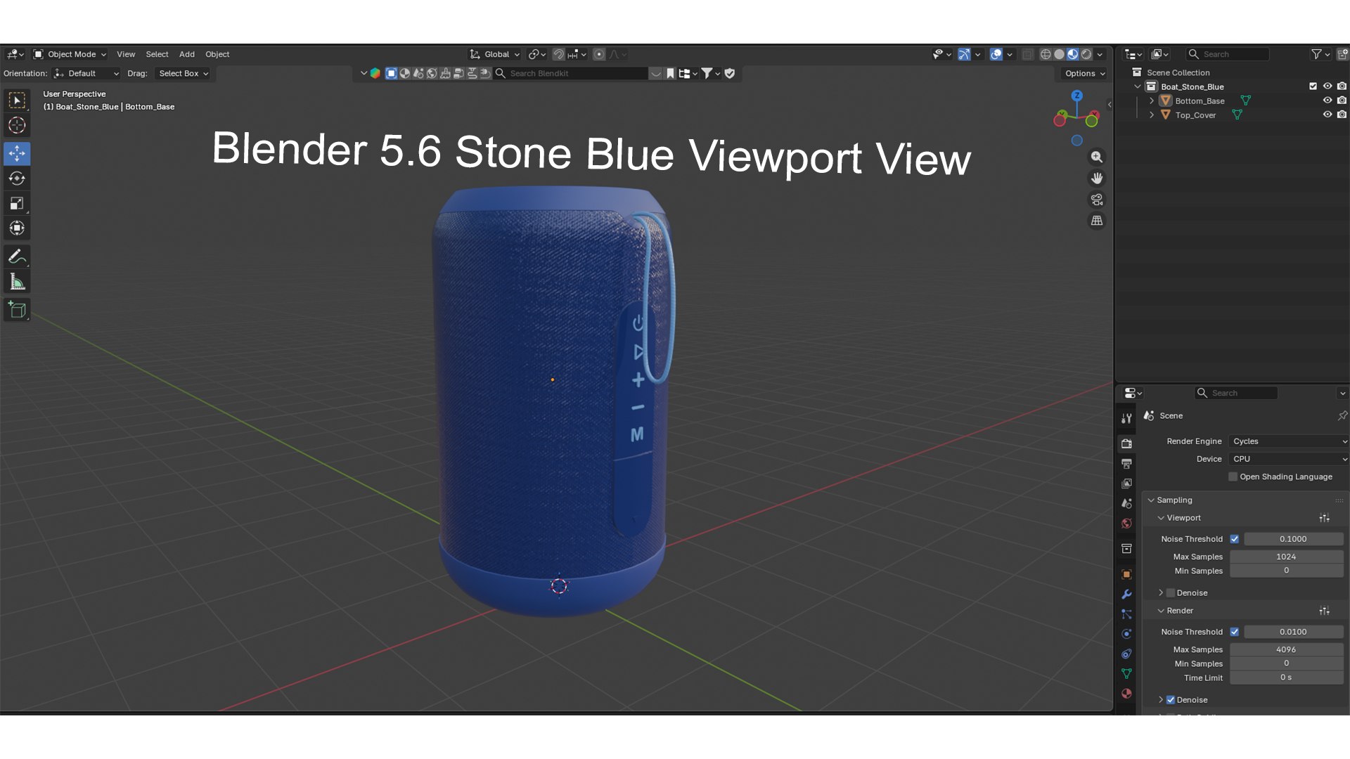1350x759 pixels.
Task: Activate the Transform tool
Action: (x=17, y=228)
